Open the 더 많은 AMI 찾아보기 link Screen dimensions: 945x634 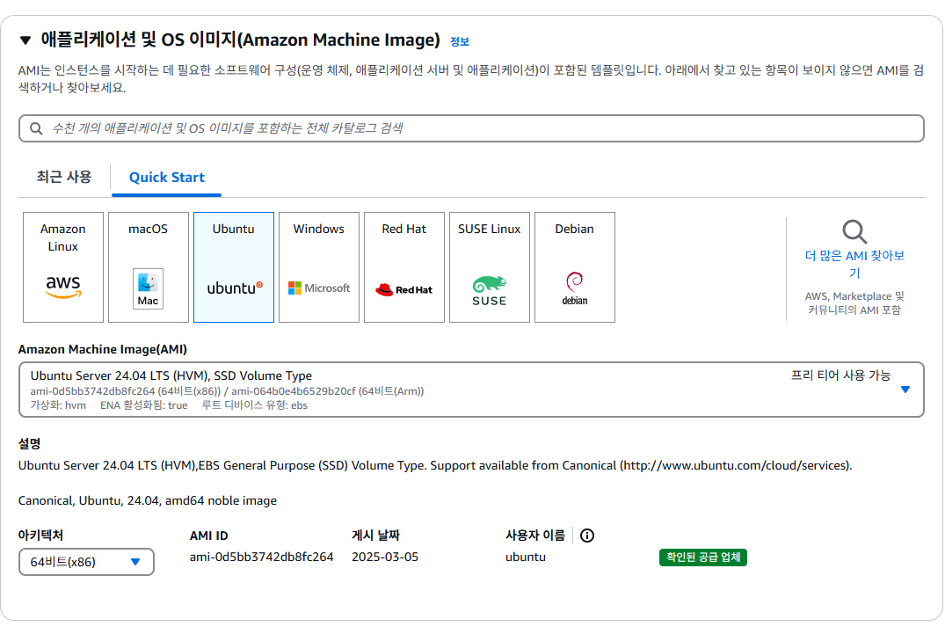854,264
